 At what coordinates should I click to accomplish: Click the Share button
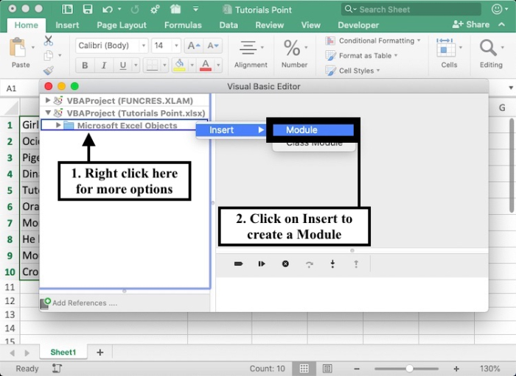(471, 24)
